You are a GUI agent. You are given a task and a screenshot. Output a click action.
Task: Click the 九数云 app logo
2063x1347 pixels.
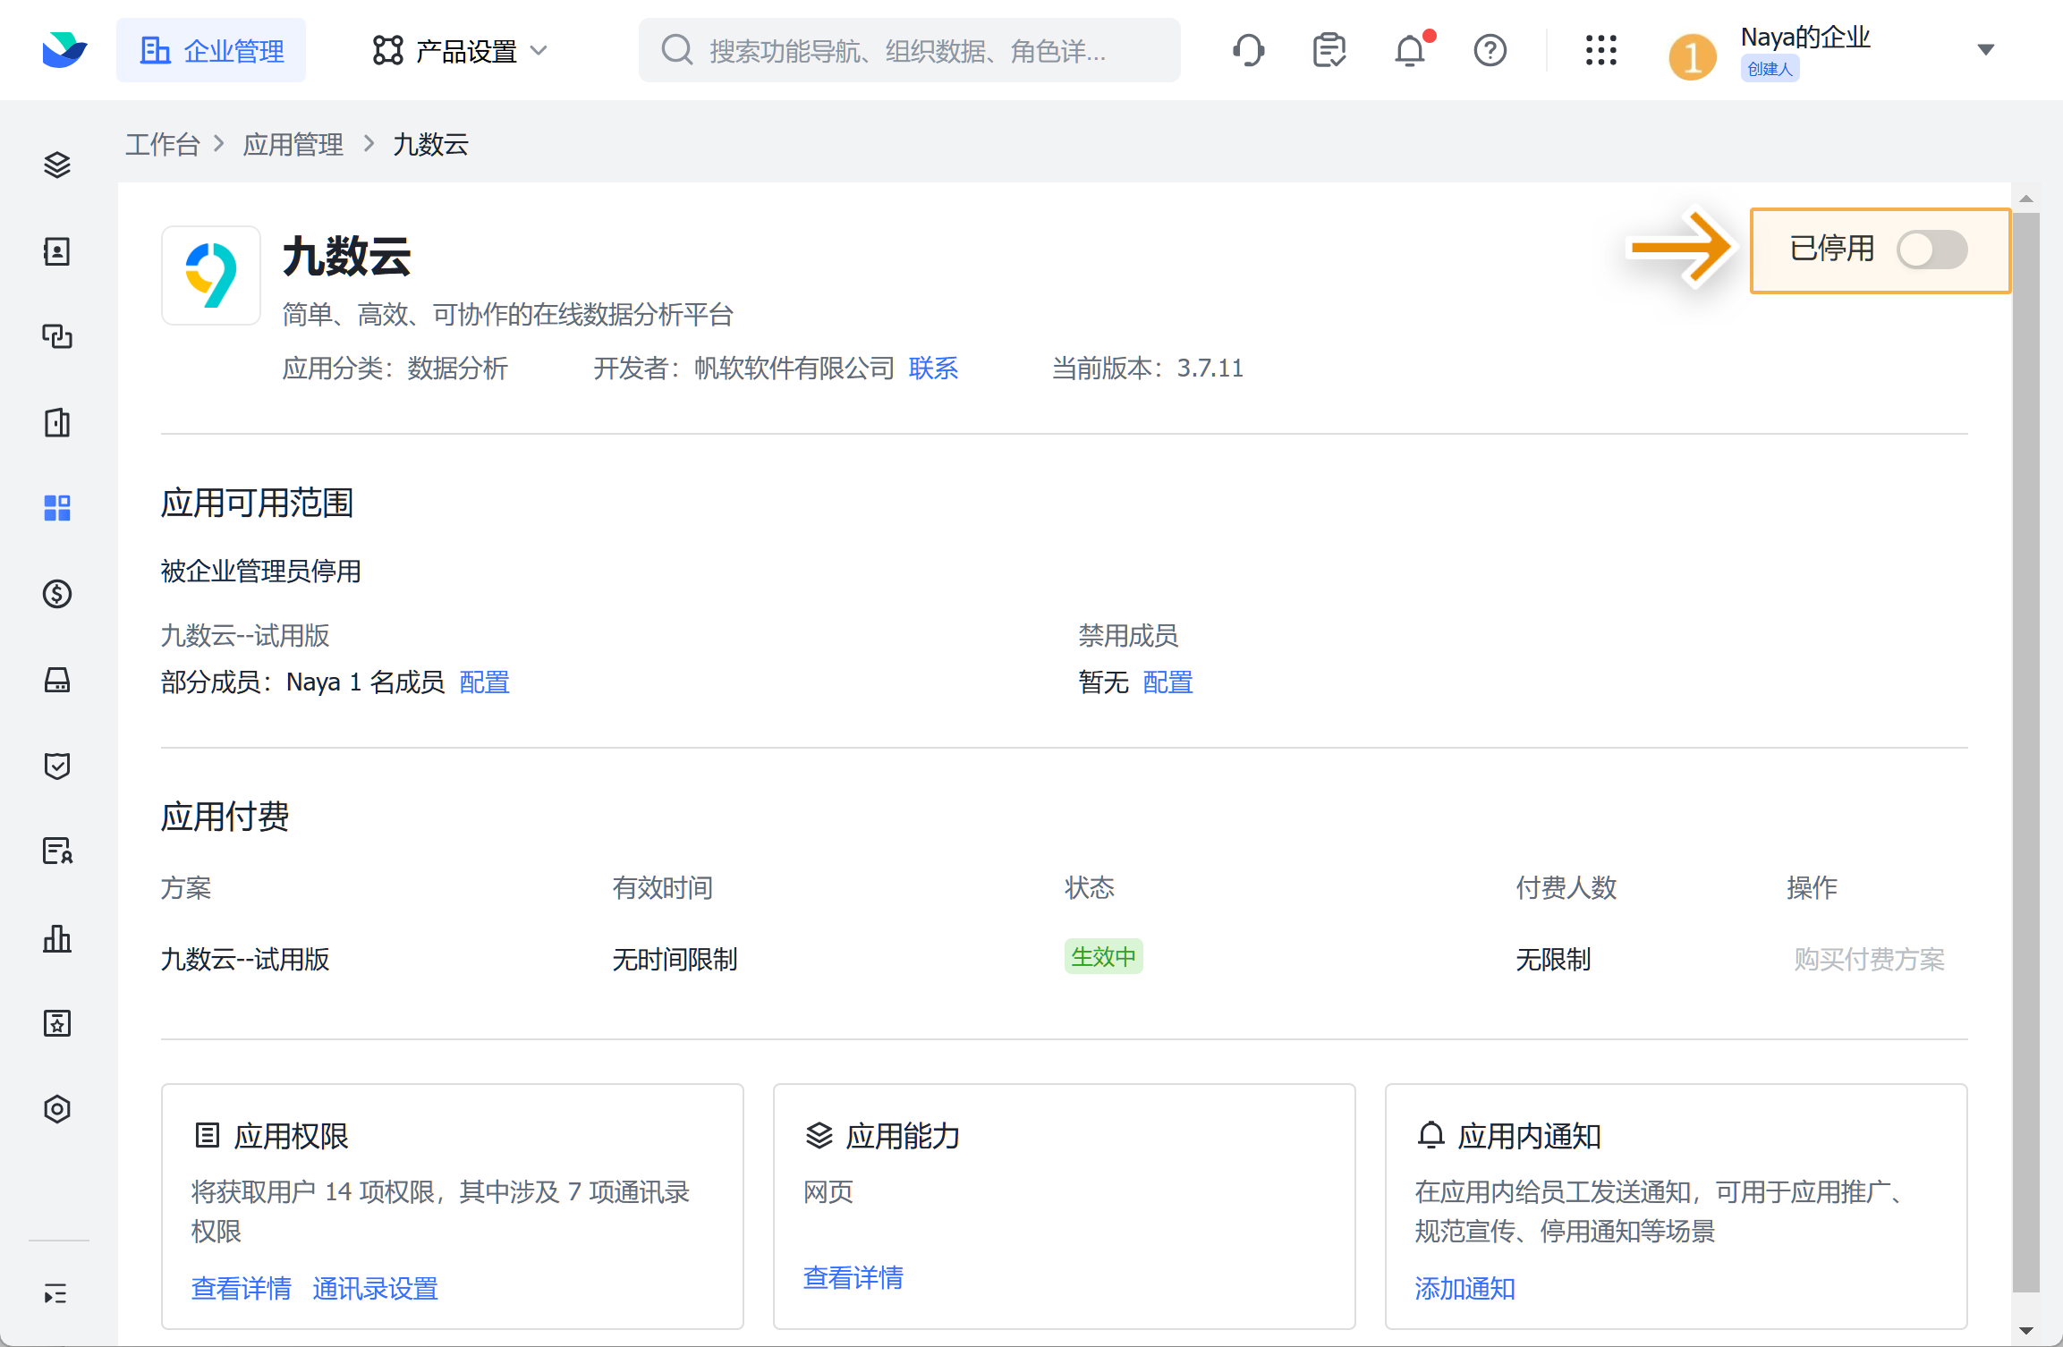click(211, 275)
